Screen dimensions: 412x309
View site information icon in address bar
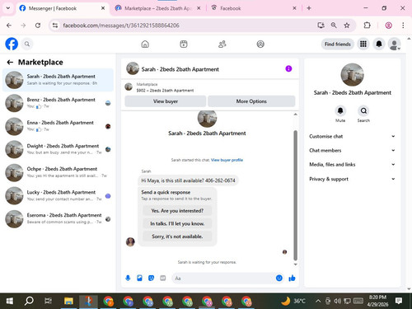click(55, 26)
